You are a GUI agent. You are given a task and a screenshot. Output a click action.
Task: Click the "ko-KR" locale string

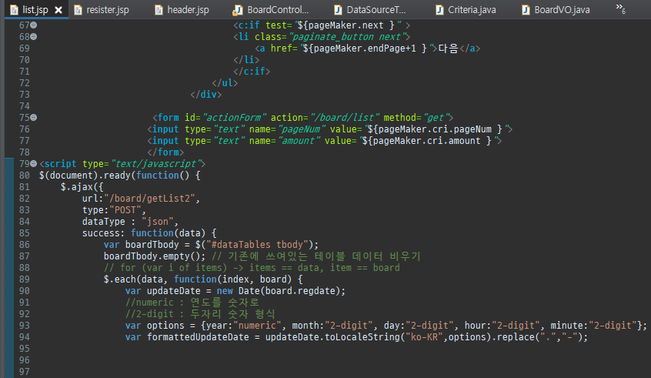[424, 337]
